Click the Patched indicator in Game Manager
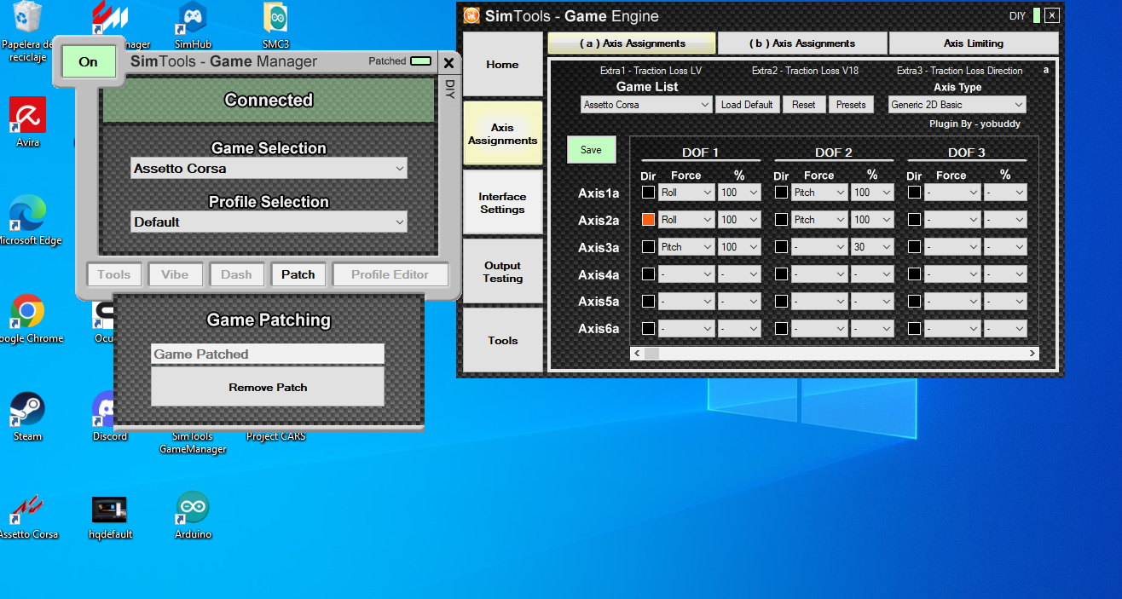The image size is (1122, 599). 420,61
